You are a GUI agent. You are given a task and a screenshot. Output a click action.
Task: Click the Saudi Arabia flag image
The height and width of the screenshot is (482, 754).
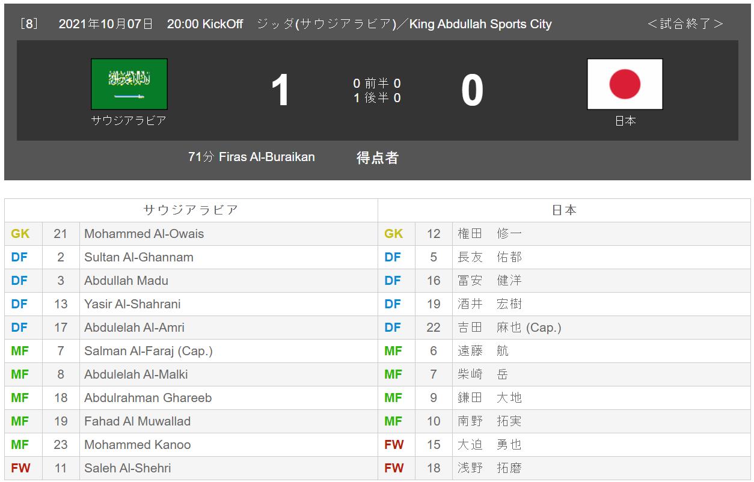[x=129, y=84]
